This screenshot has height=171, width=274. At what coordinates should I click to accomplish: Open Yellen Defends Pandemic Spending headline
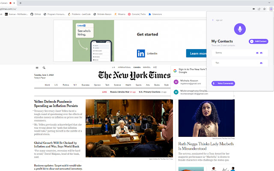click(x=56, y=103)
